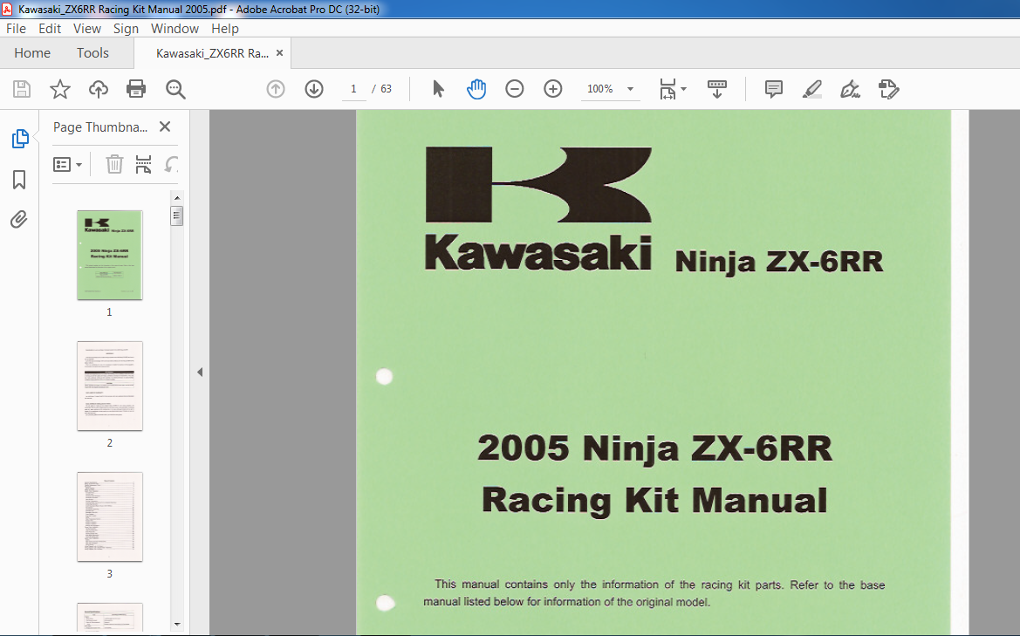Open the Sign document pen icon
Screen dimensions: 1020x636
[850, 89]
